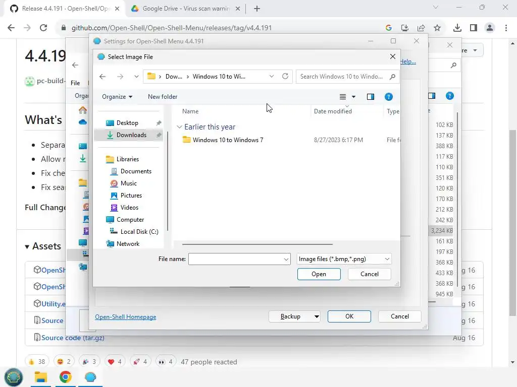
Task: Select Network in navigation pane
Action: [128, 244]
